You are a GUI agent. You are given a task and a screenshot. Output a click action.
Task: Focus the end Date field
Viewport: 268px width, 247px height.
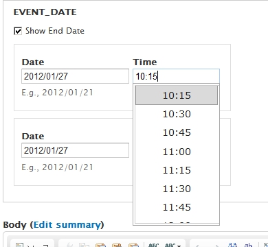click(75, 150)
